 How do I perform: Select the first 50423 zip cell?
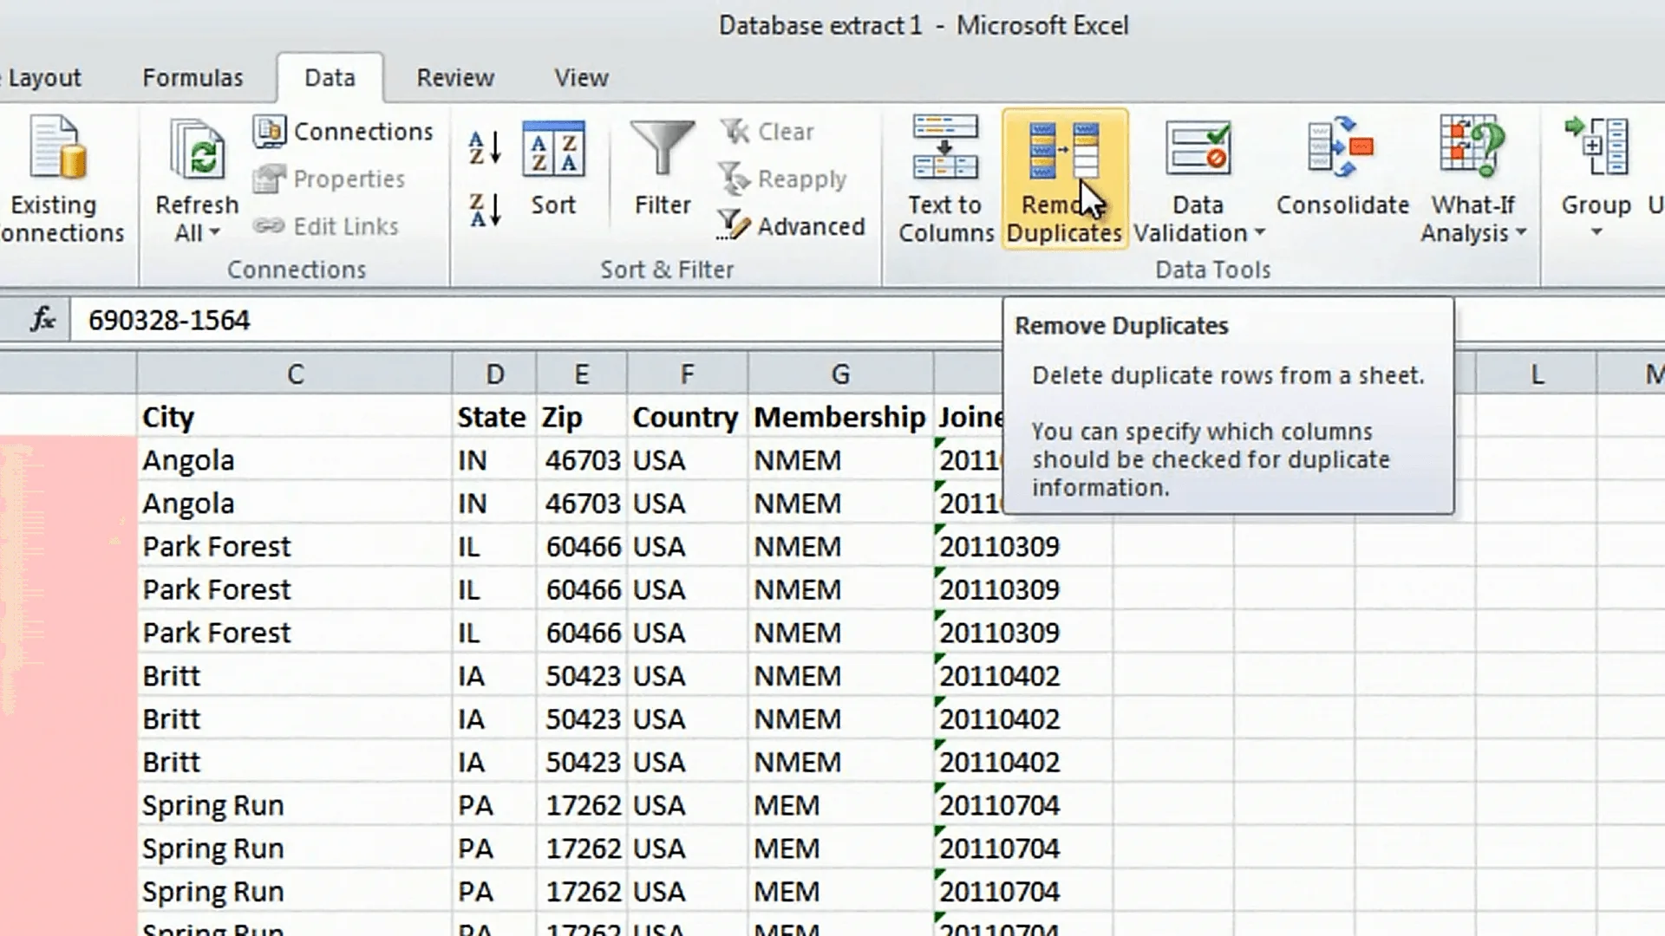coord(581,676)
